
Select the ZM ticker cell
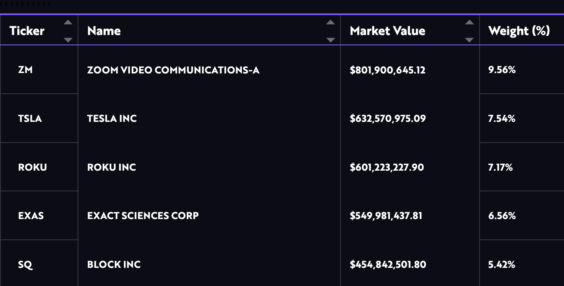[x=26, y=70]
